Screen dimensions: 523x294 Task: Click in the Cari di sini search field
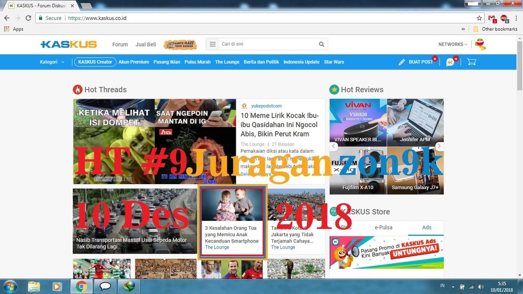coord(268,44)
